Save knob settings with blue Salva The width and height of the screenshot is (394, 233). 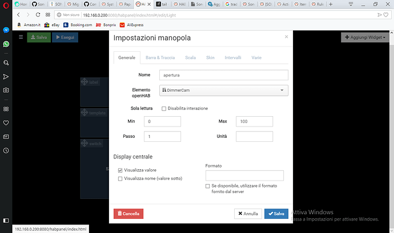276,214
